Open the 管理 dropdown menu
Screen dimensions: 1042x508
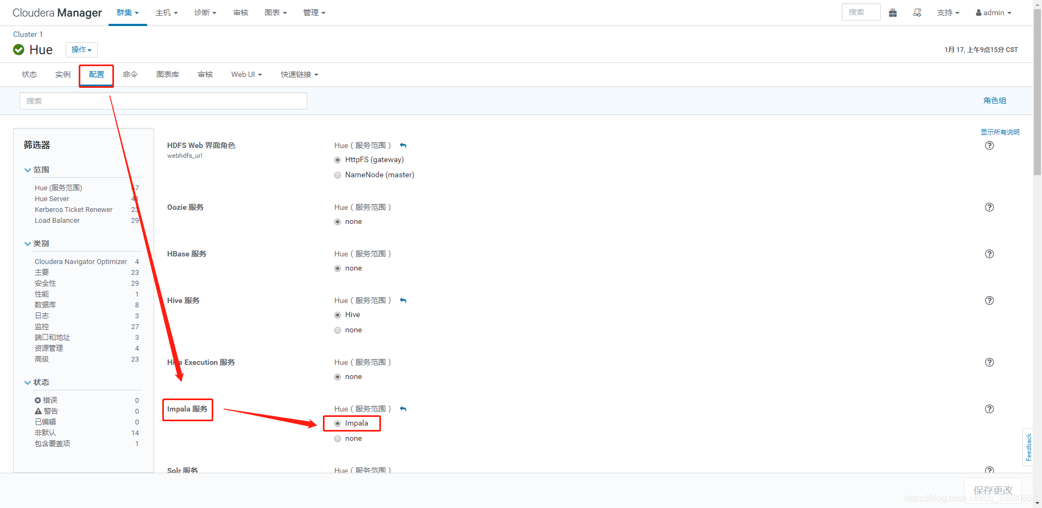click(314, 12)
